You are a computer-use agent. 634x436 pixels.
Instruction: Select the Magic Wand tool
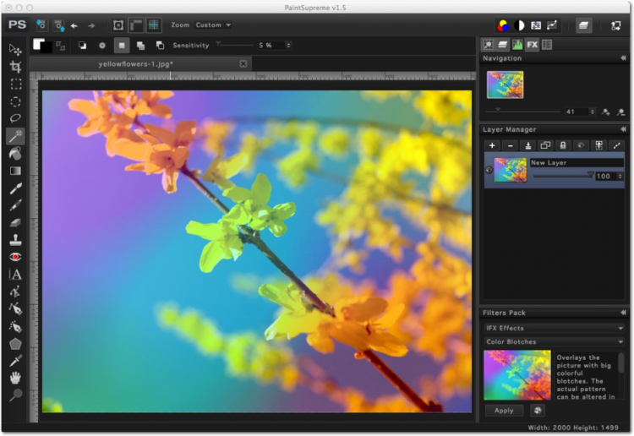point(15,135)
